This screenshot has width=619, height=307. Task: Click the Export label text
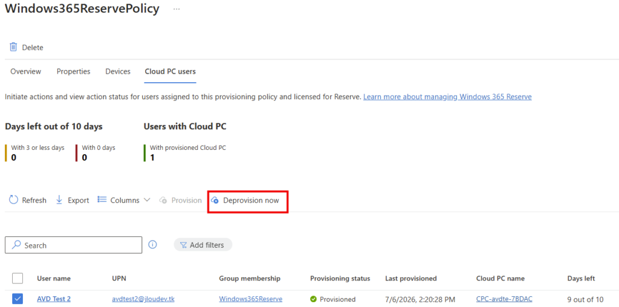pyautogui.click(x=78, y=201)
